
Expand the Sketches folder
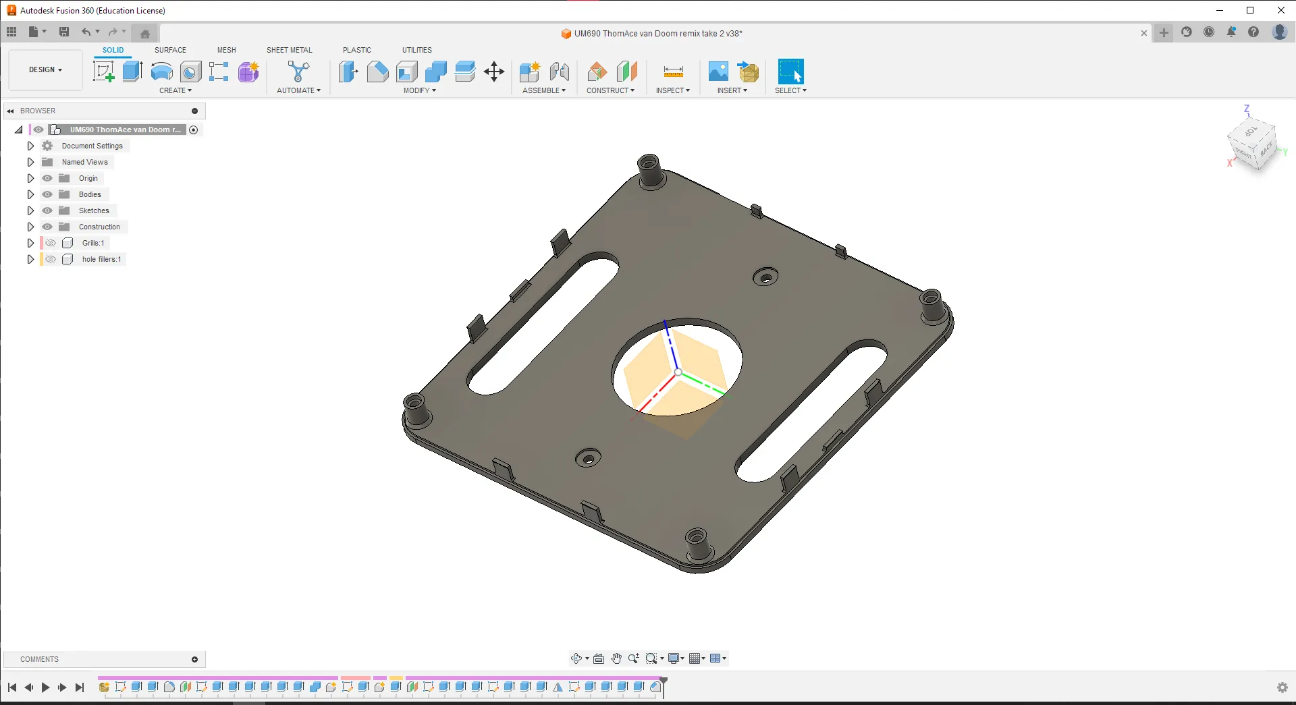pyautogui.click(x=30, y=210)
